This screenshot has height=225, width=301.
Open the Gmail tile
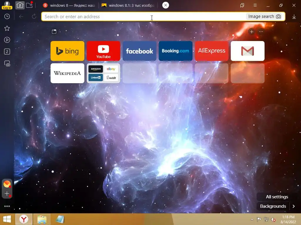[x=248, y=51]
